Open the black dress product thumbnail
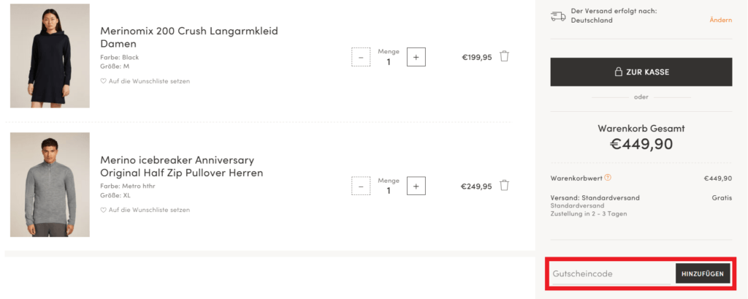748x299 pixels. point(50,56)
